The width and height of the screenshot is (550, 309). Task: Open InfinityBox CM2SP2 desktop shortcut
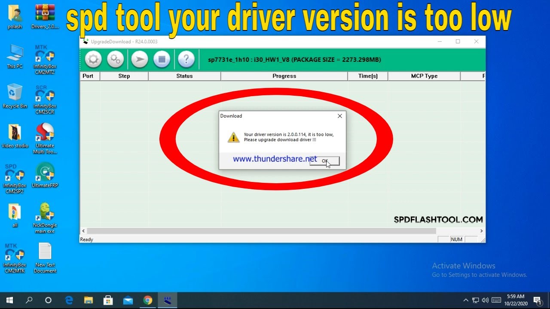15,179
